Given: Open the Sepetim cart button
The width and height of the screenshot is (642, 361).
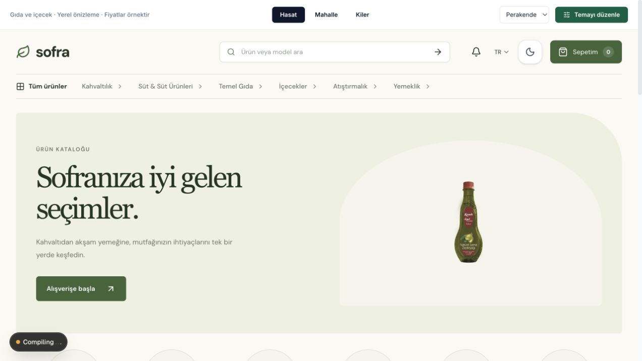Looking at the screenshot, I should [x=586, y=52].
